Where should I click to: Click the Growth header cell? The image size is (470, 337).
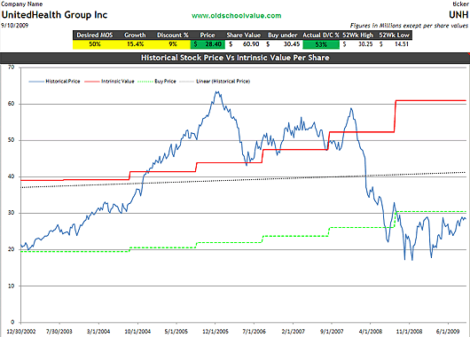135,35
